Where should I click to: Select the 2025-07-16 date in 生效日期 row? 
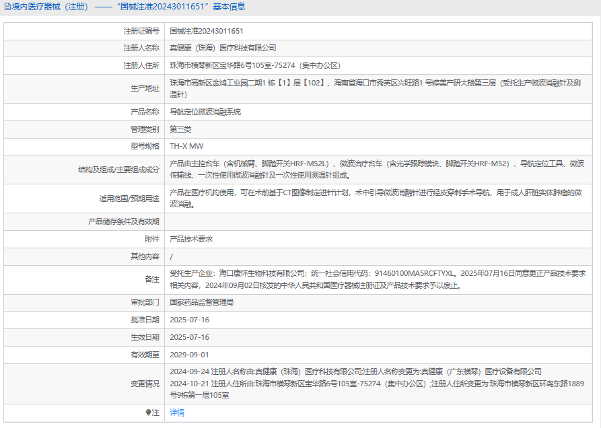pyautogui.click(x=190, y=338)
